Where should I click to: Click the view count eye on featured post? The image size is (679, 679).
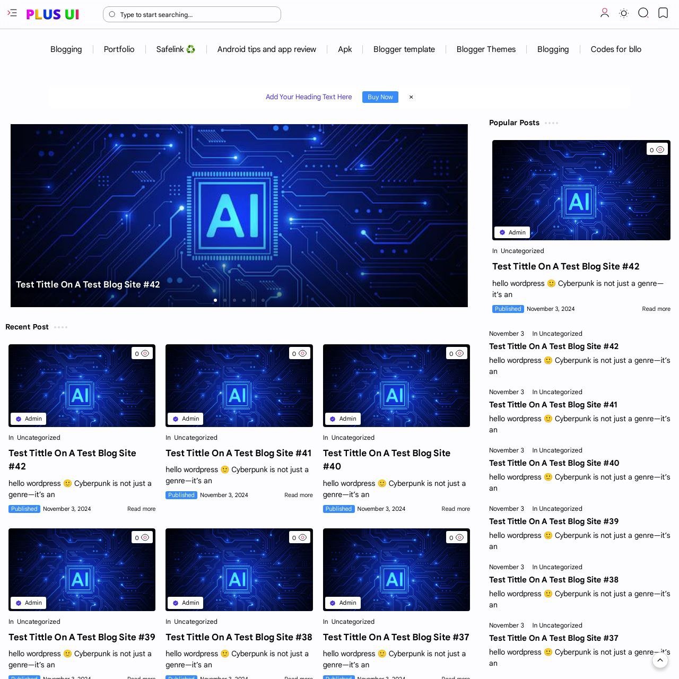[659, 150]
